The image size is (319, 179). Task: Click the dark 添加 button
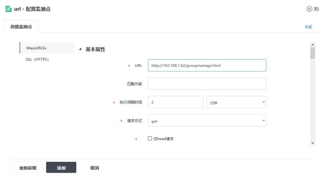[x=61, y=168]
